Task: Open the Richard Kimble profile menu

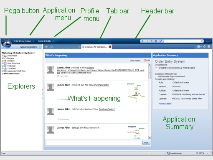Action: [x=46, y=41]
